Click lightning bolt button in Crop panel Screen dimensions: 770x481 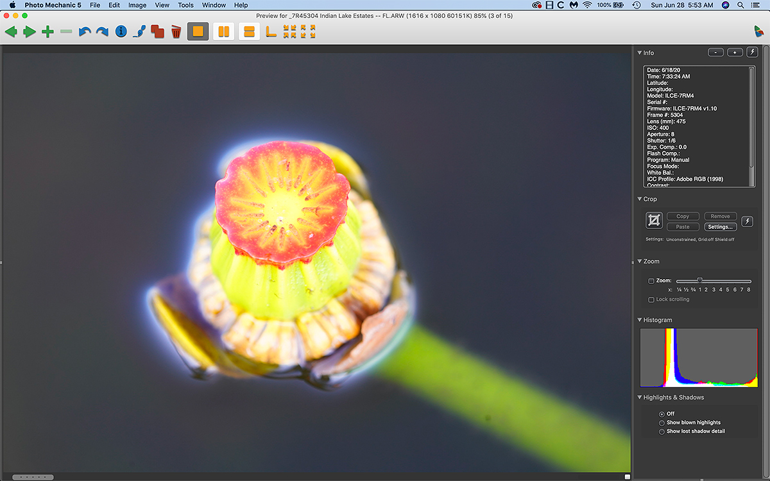[x=747, y=221]
